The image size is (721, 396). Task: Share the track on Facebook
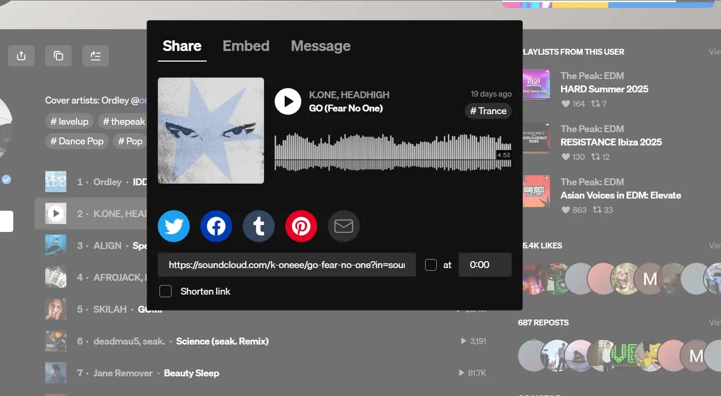[216, 226]
